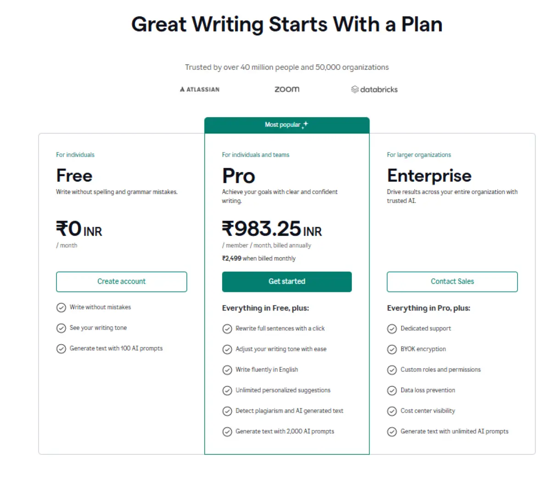Click check icon beside Cost center visibility
The width and height of the screenshot is (551, 481).
pyautogui.click(x=392, y=411)
